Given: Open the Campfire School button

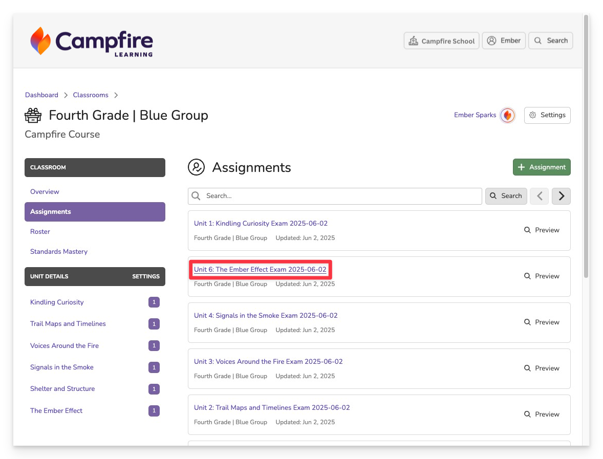Looking at the screenshot, I should click(x=441, y=41).
